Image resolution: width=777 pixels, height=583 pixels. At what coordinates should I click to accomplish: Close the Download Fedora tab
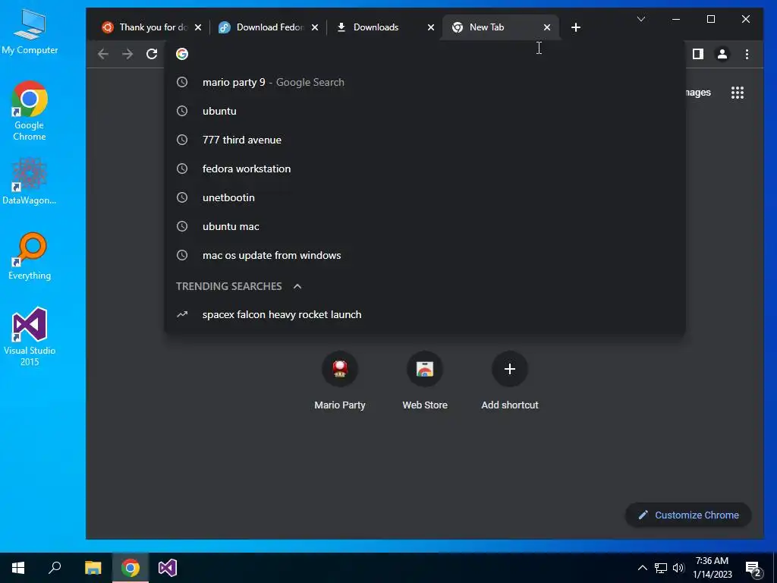pos(315,27)
